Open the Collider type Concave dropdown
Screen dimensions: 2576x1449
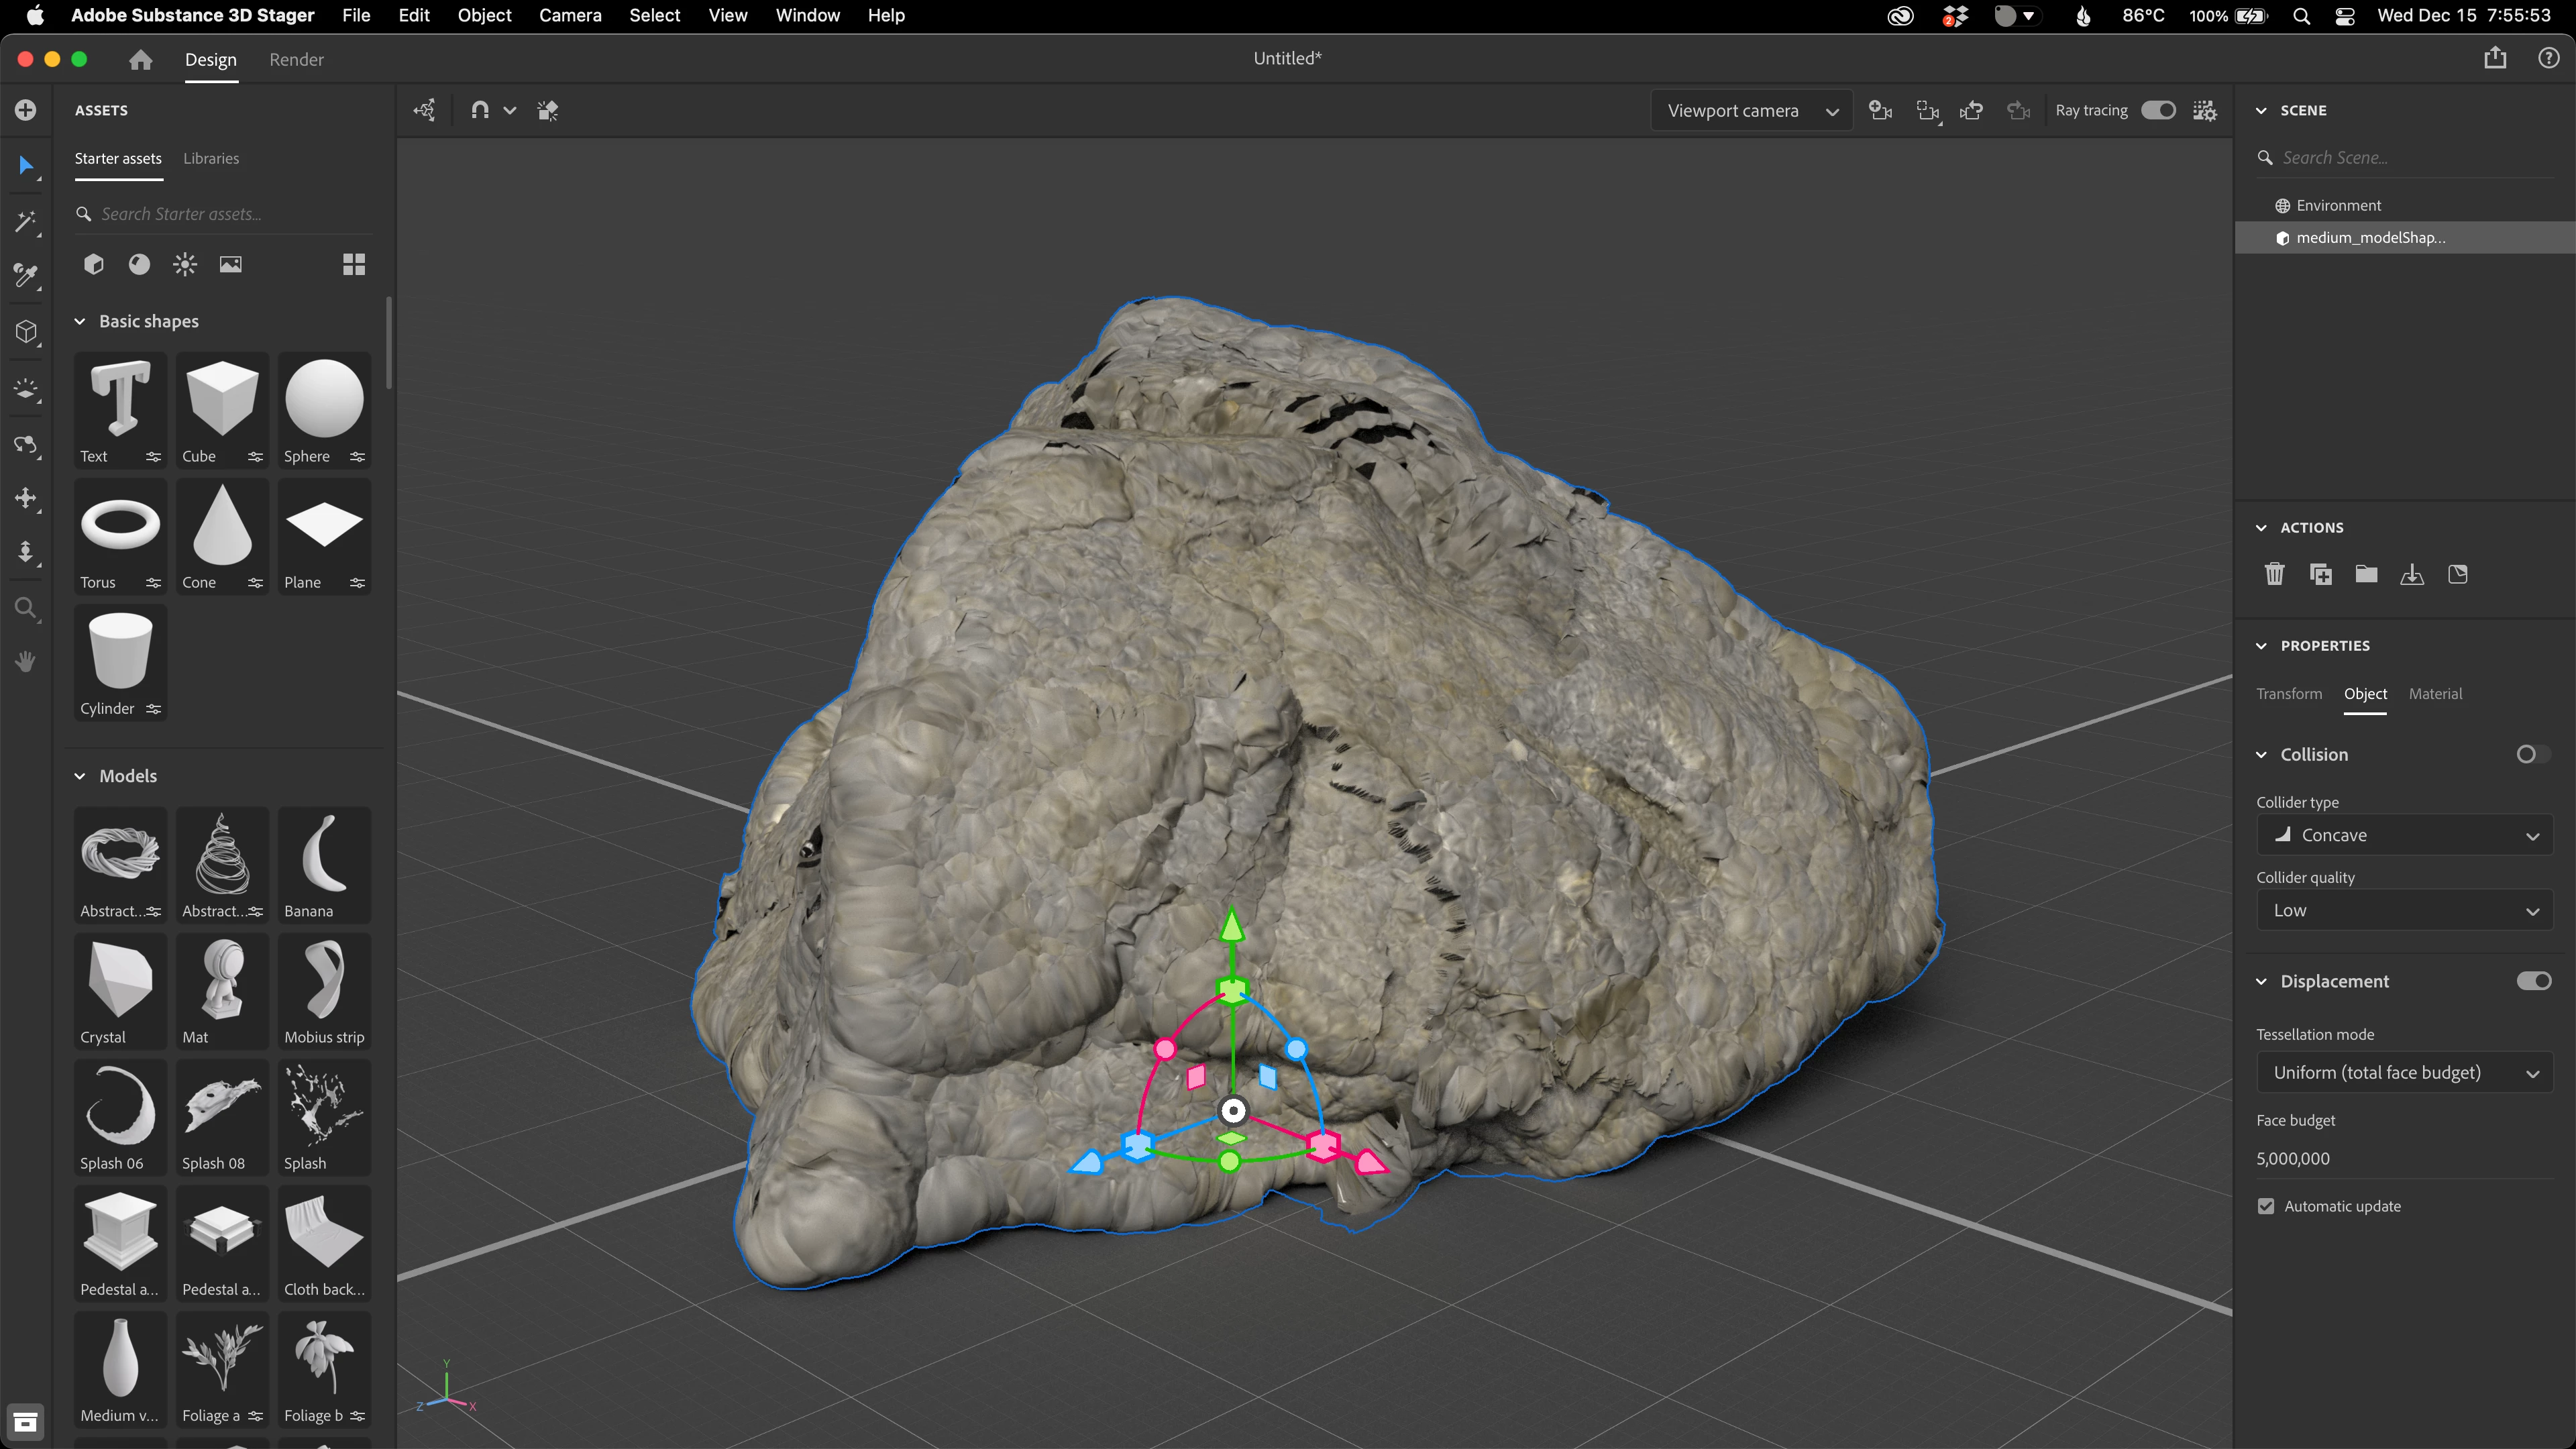(x=2404, y=835)
